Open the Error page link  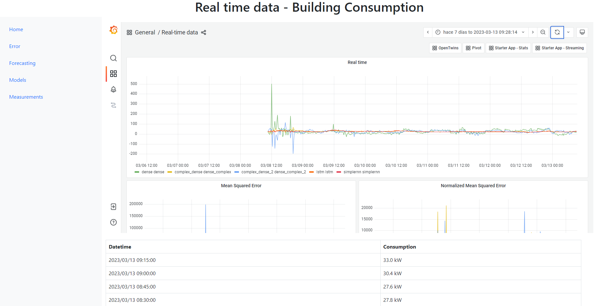tap(15, 46)
